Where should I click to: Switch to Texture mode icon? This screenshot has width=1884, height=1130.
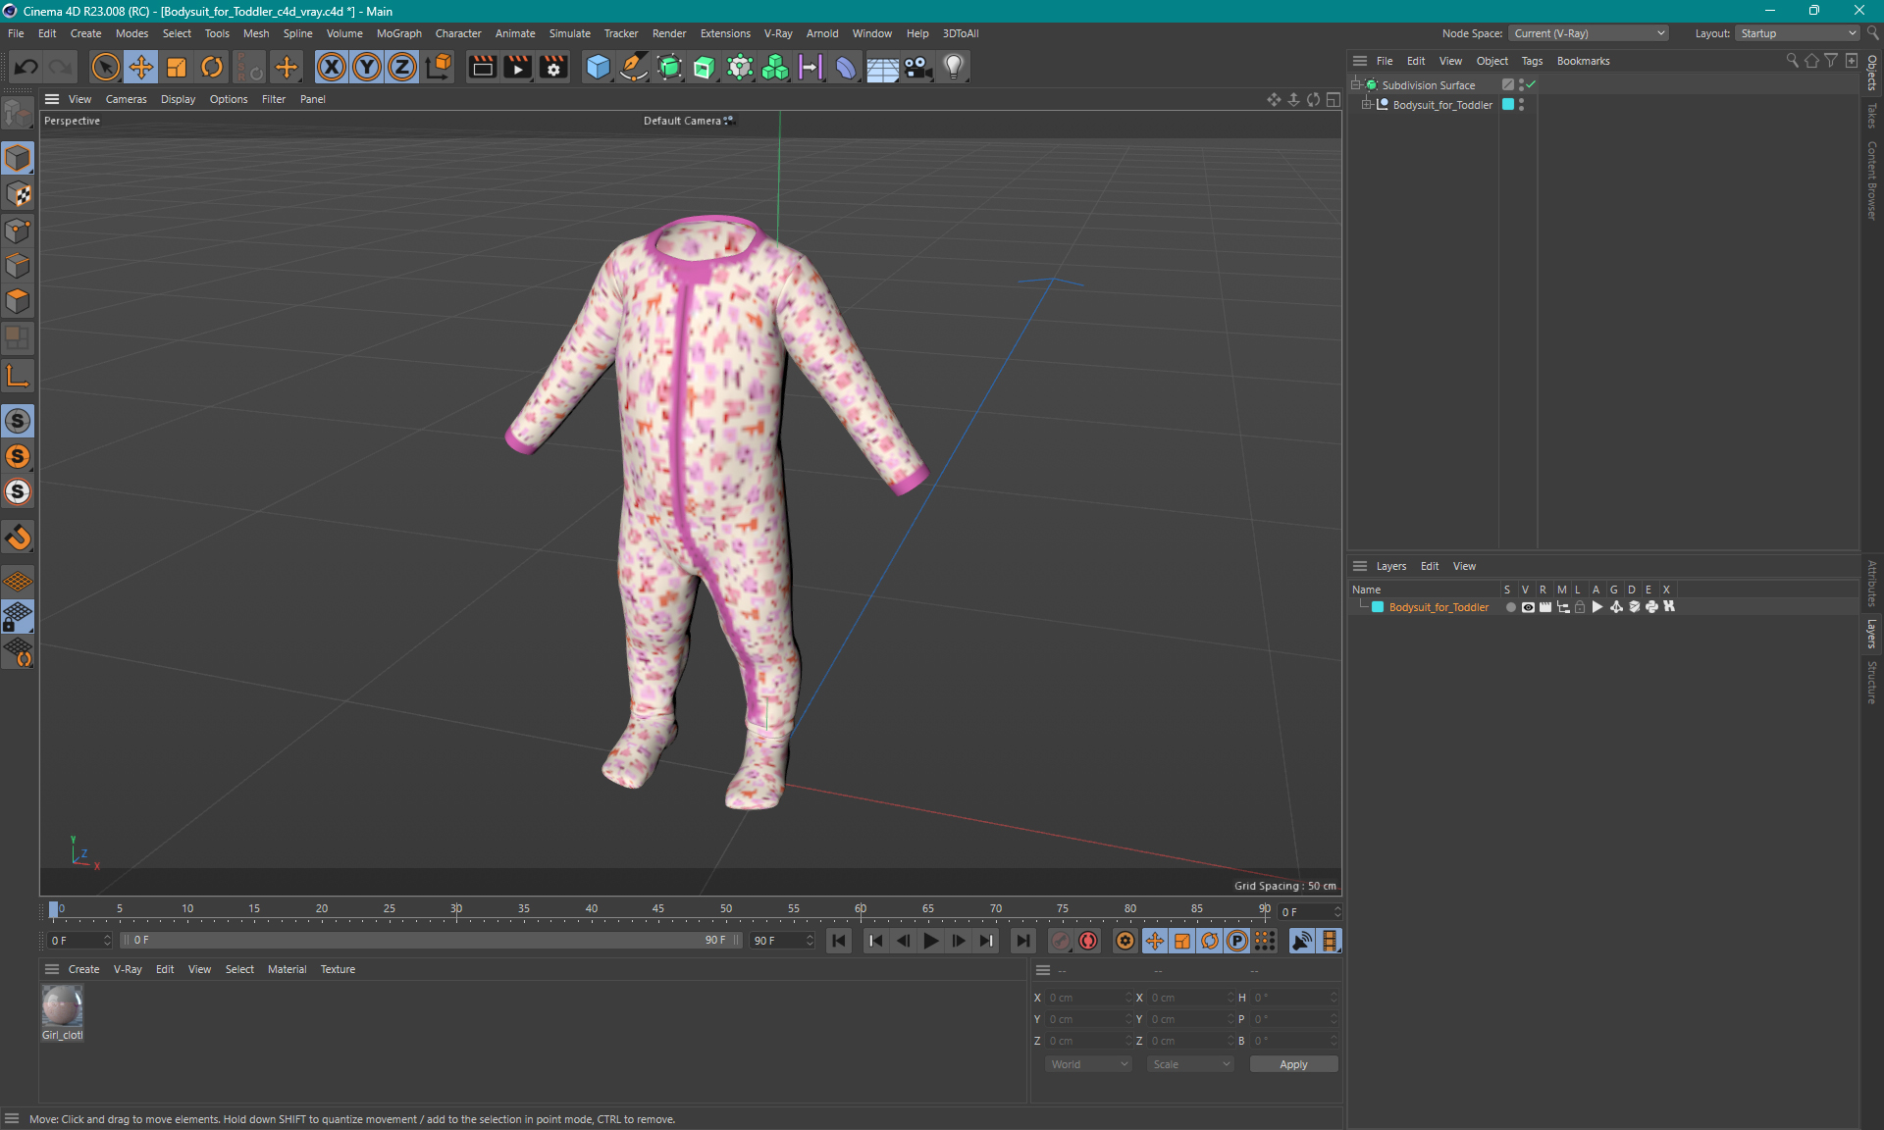coord(18,194)
